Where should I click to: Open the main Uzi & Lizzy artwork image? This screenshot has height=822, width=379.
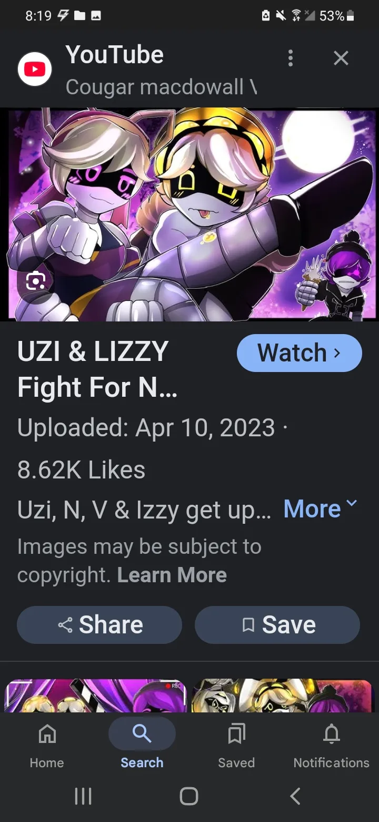[x=189, y=214]
